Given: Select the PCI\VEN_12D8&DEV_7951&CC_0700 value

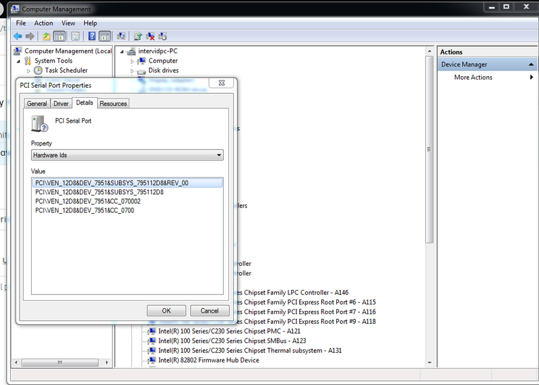Looking at the screenshot, I should pyautogui.click(x=85, y=210).
